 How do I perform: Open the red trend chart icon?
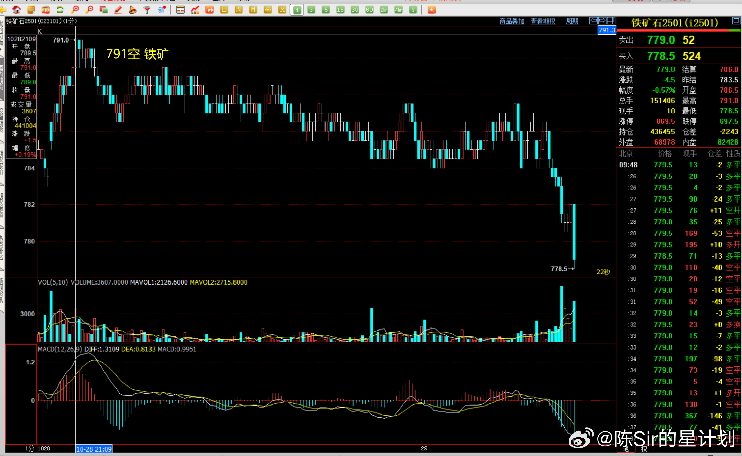pos(195,10)
